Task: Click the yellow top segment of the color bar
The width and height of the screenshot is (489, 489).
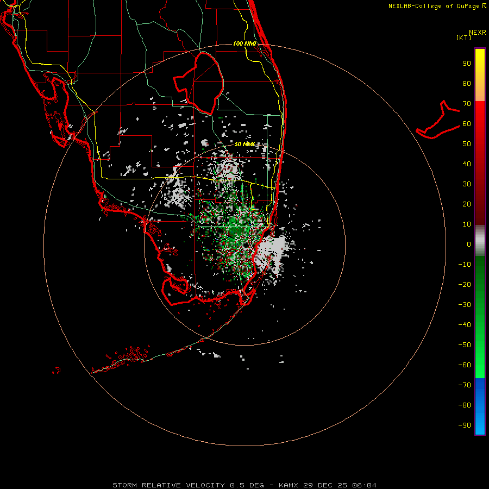Action: pyautogui.click(x=480, y=75)
